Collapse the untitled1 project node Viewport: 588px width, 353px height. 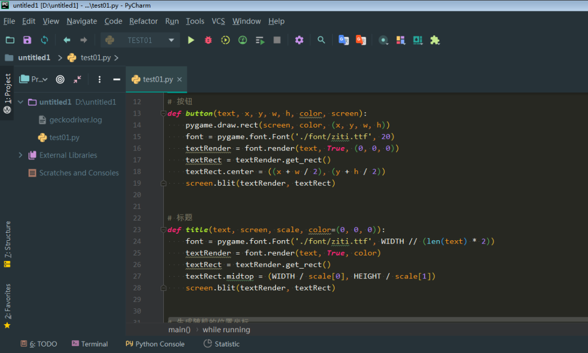coord(20,101)
